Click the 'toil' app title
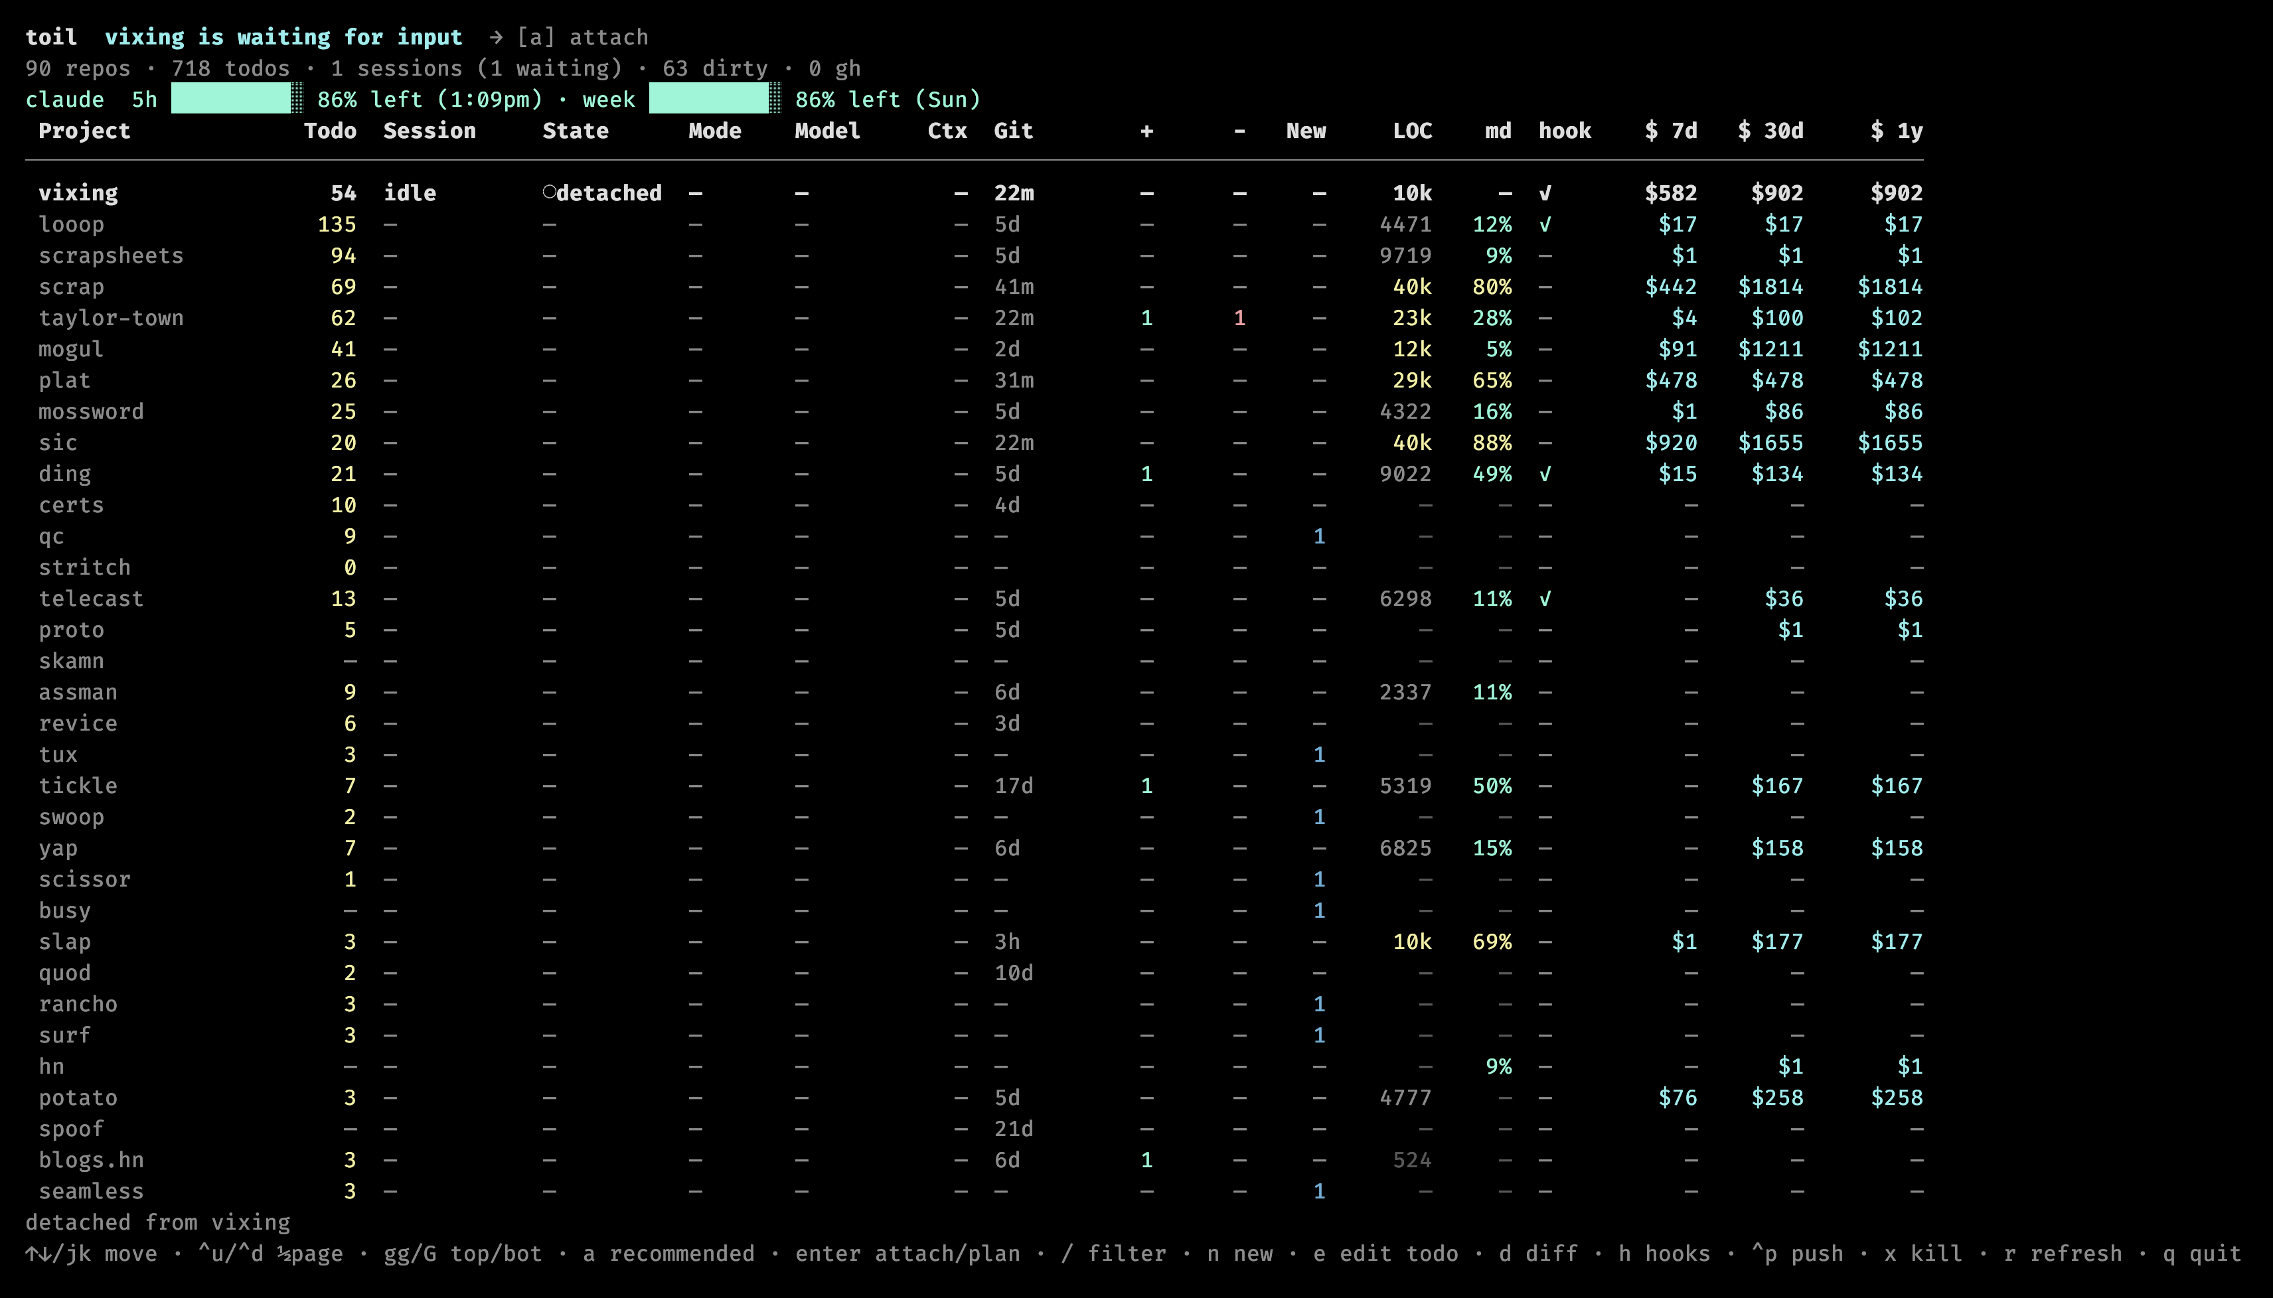The width and height of the screenshot is (2273, 1298). pos(52,37)
